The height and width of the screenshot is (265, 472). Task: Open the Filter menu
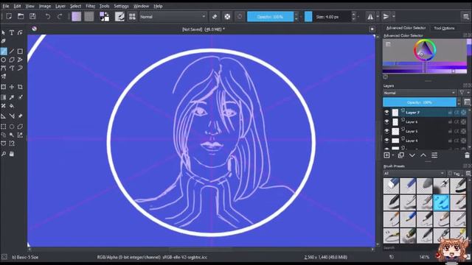tap(90, 6)
